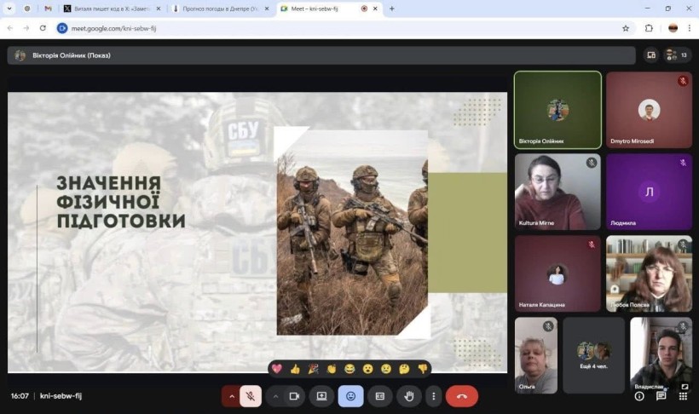Open activities grid icon

pos(683,396)
